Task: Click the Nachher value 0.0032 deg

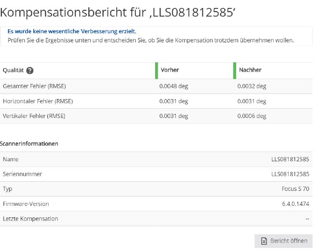Action: 251,86
